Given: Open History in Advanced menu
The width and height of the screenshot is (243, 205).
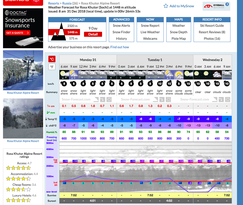Looking at the screenshot, I should click(x=121, y=38).
